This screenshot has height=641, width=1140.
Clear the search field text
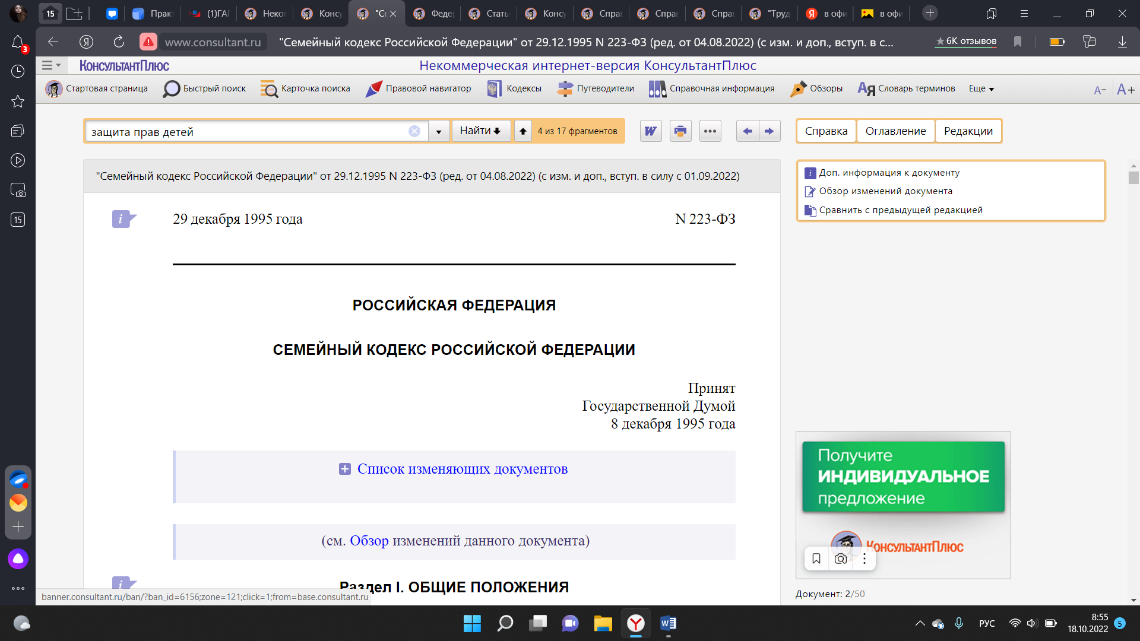tap(414, 131)
